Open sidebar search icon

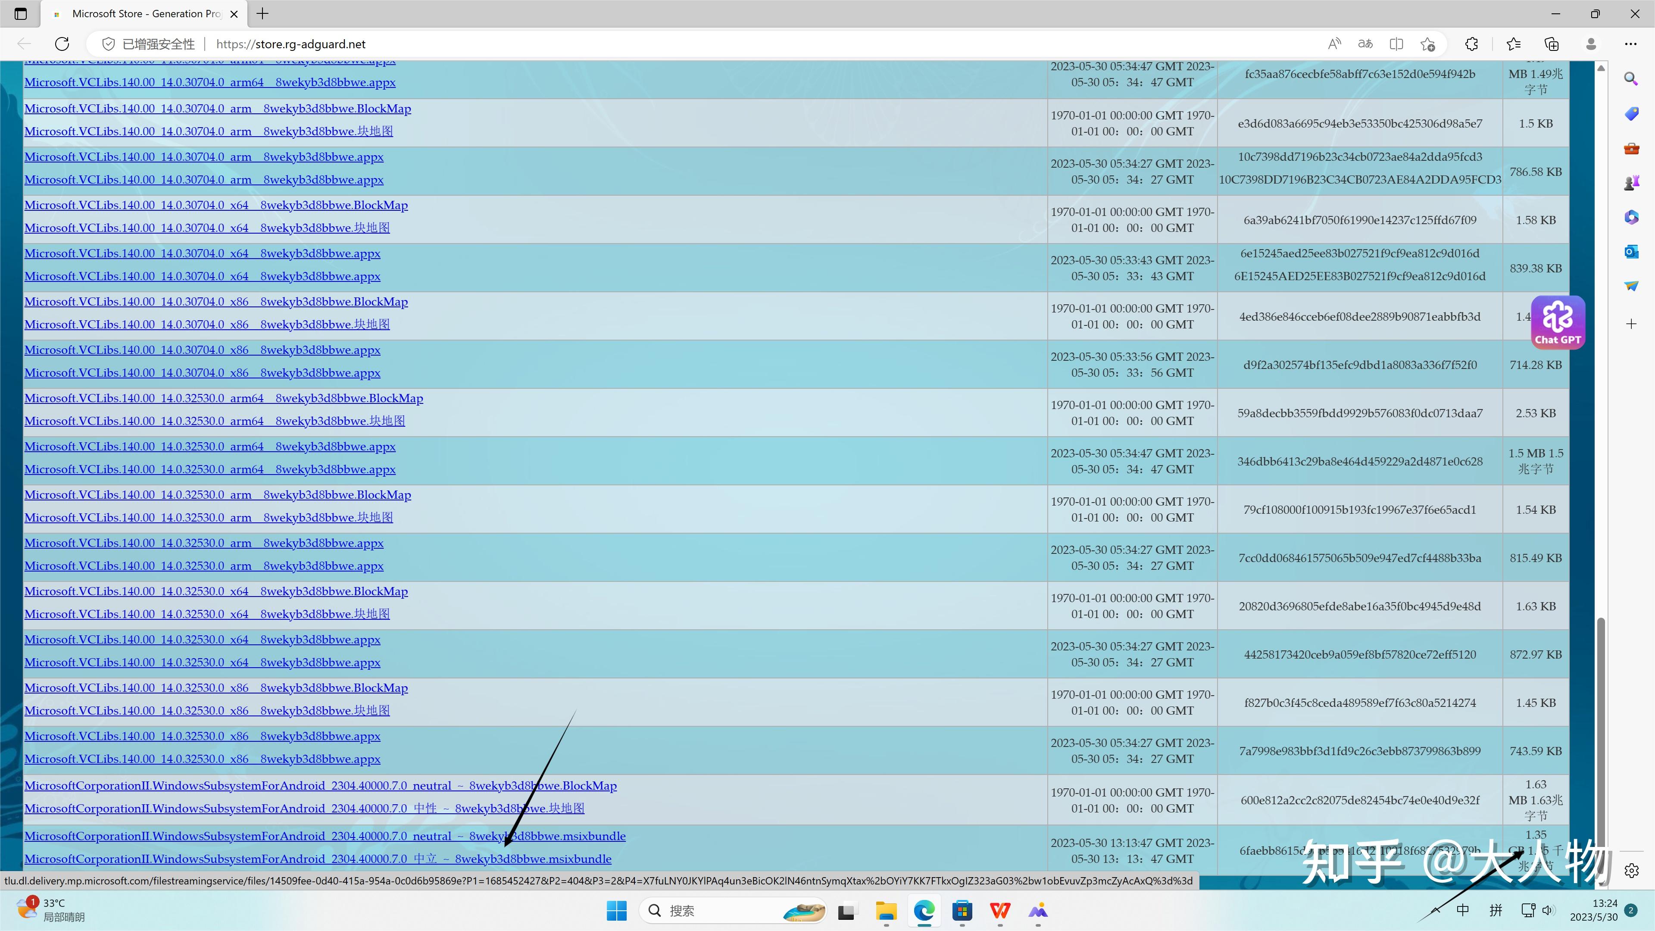(1630, 79)
